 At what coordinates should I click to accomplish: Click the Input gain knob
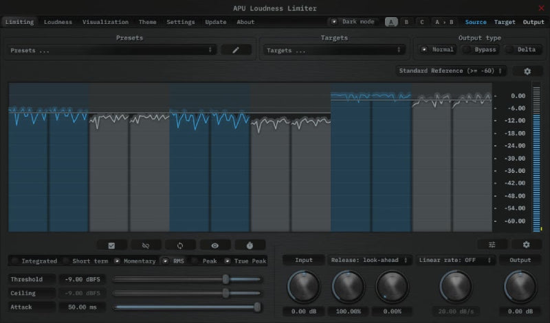(x=304, y=287)
